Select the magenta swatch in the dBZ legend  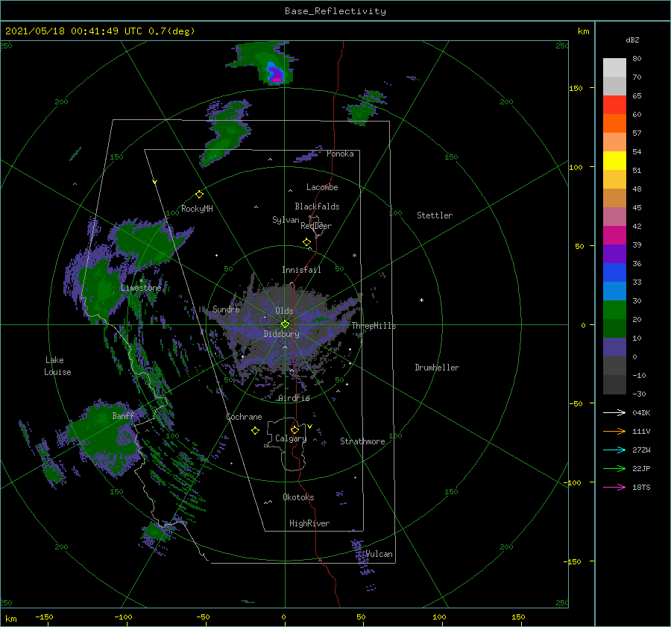click(x=614, y=236)
